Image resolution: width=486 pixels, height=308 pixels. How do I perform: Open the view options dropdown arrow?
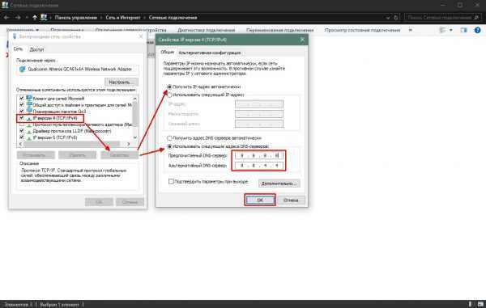coord(450,30)
